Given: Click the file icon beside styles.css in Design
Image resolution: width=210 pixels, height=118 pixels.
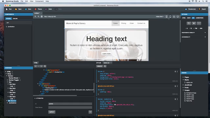Looking at the screenshot, I should (x=185, y=82).
